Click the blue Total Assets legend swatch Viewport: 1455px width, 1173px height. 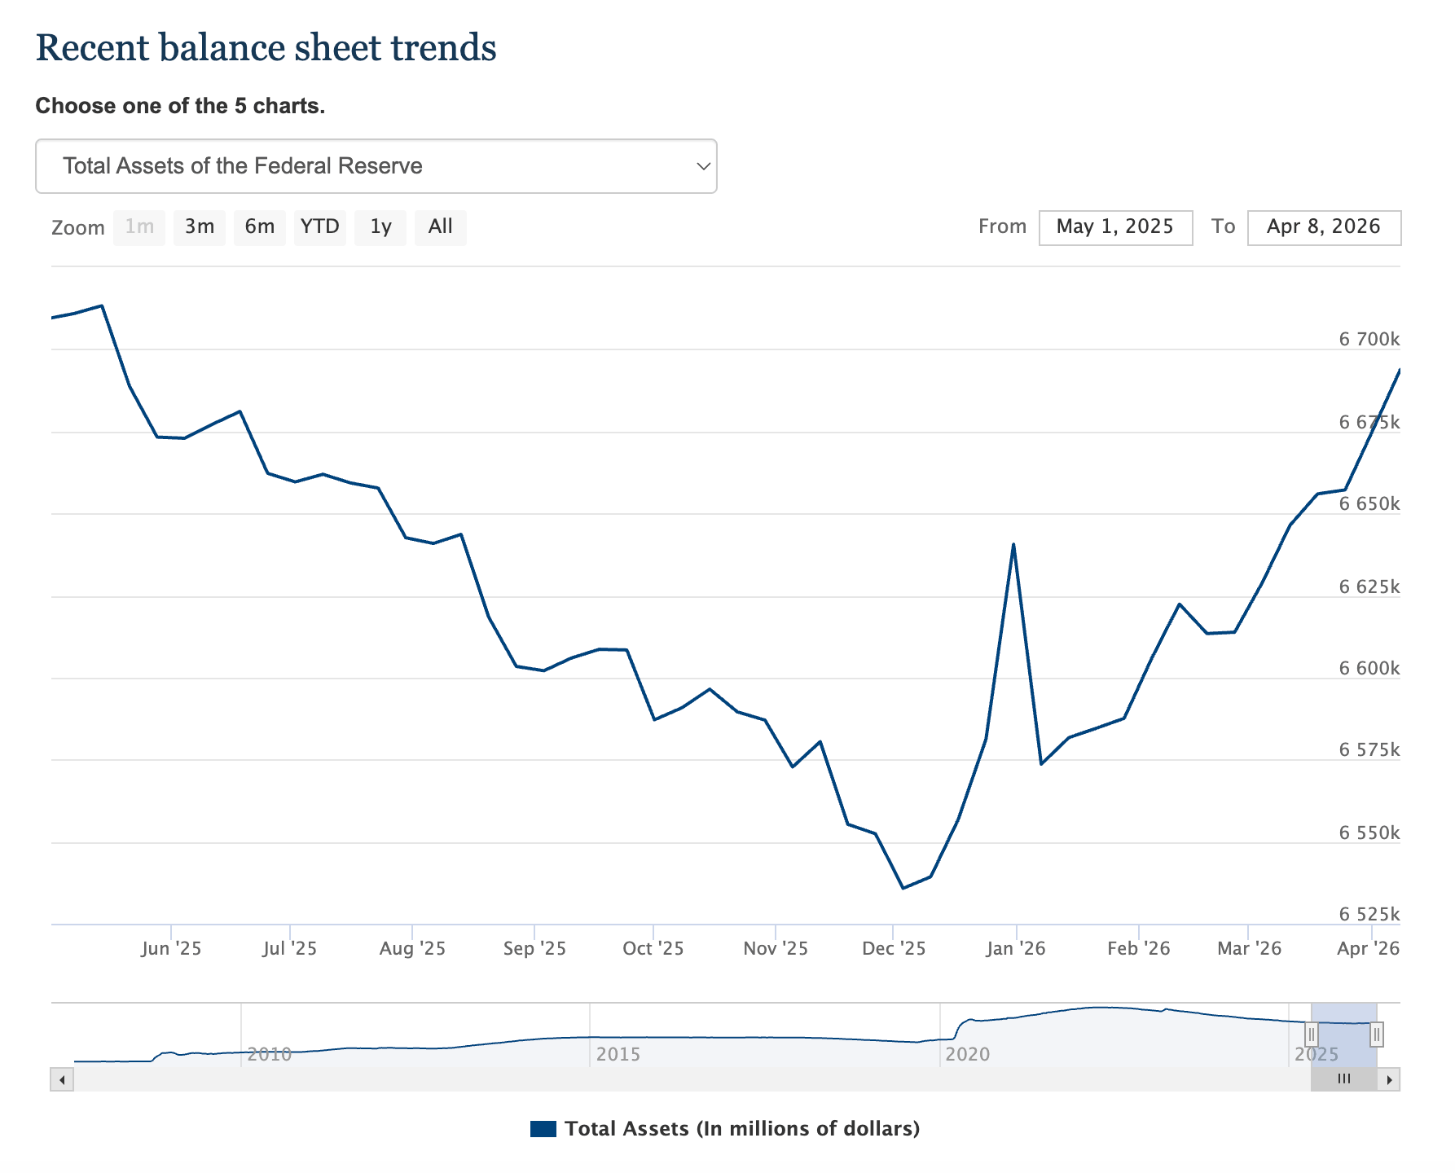543,1129
